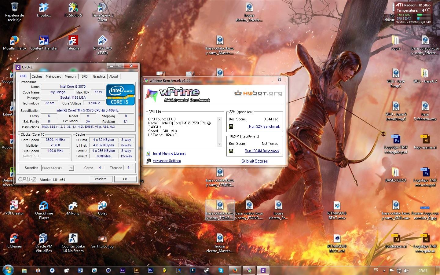
Task: Select the FileZilla desktop icon
Action: (73, 43)
